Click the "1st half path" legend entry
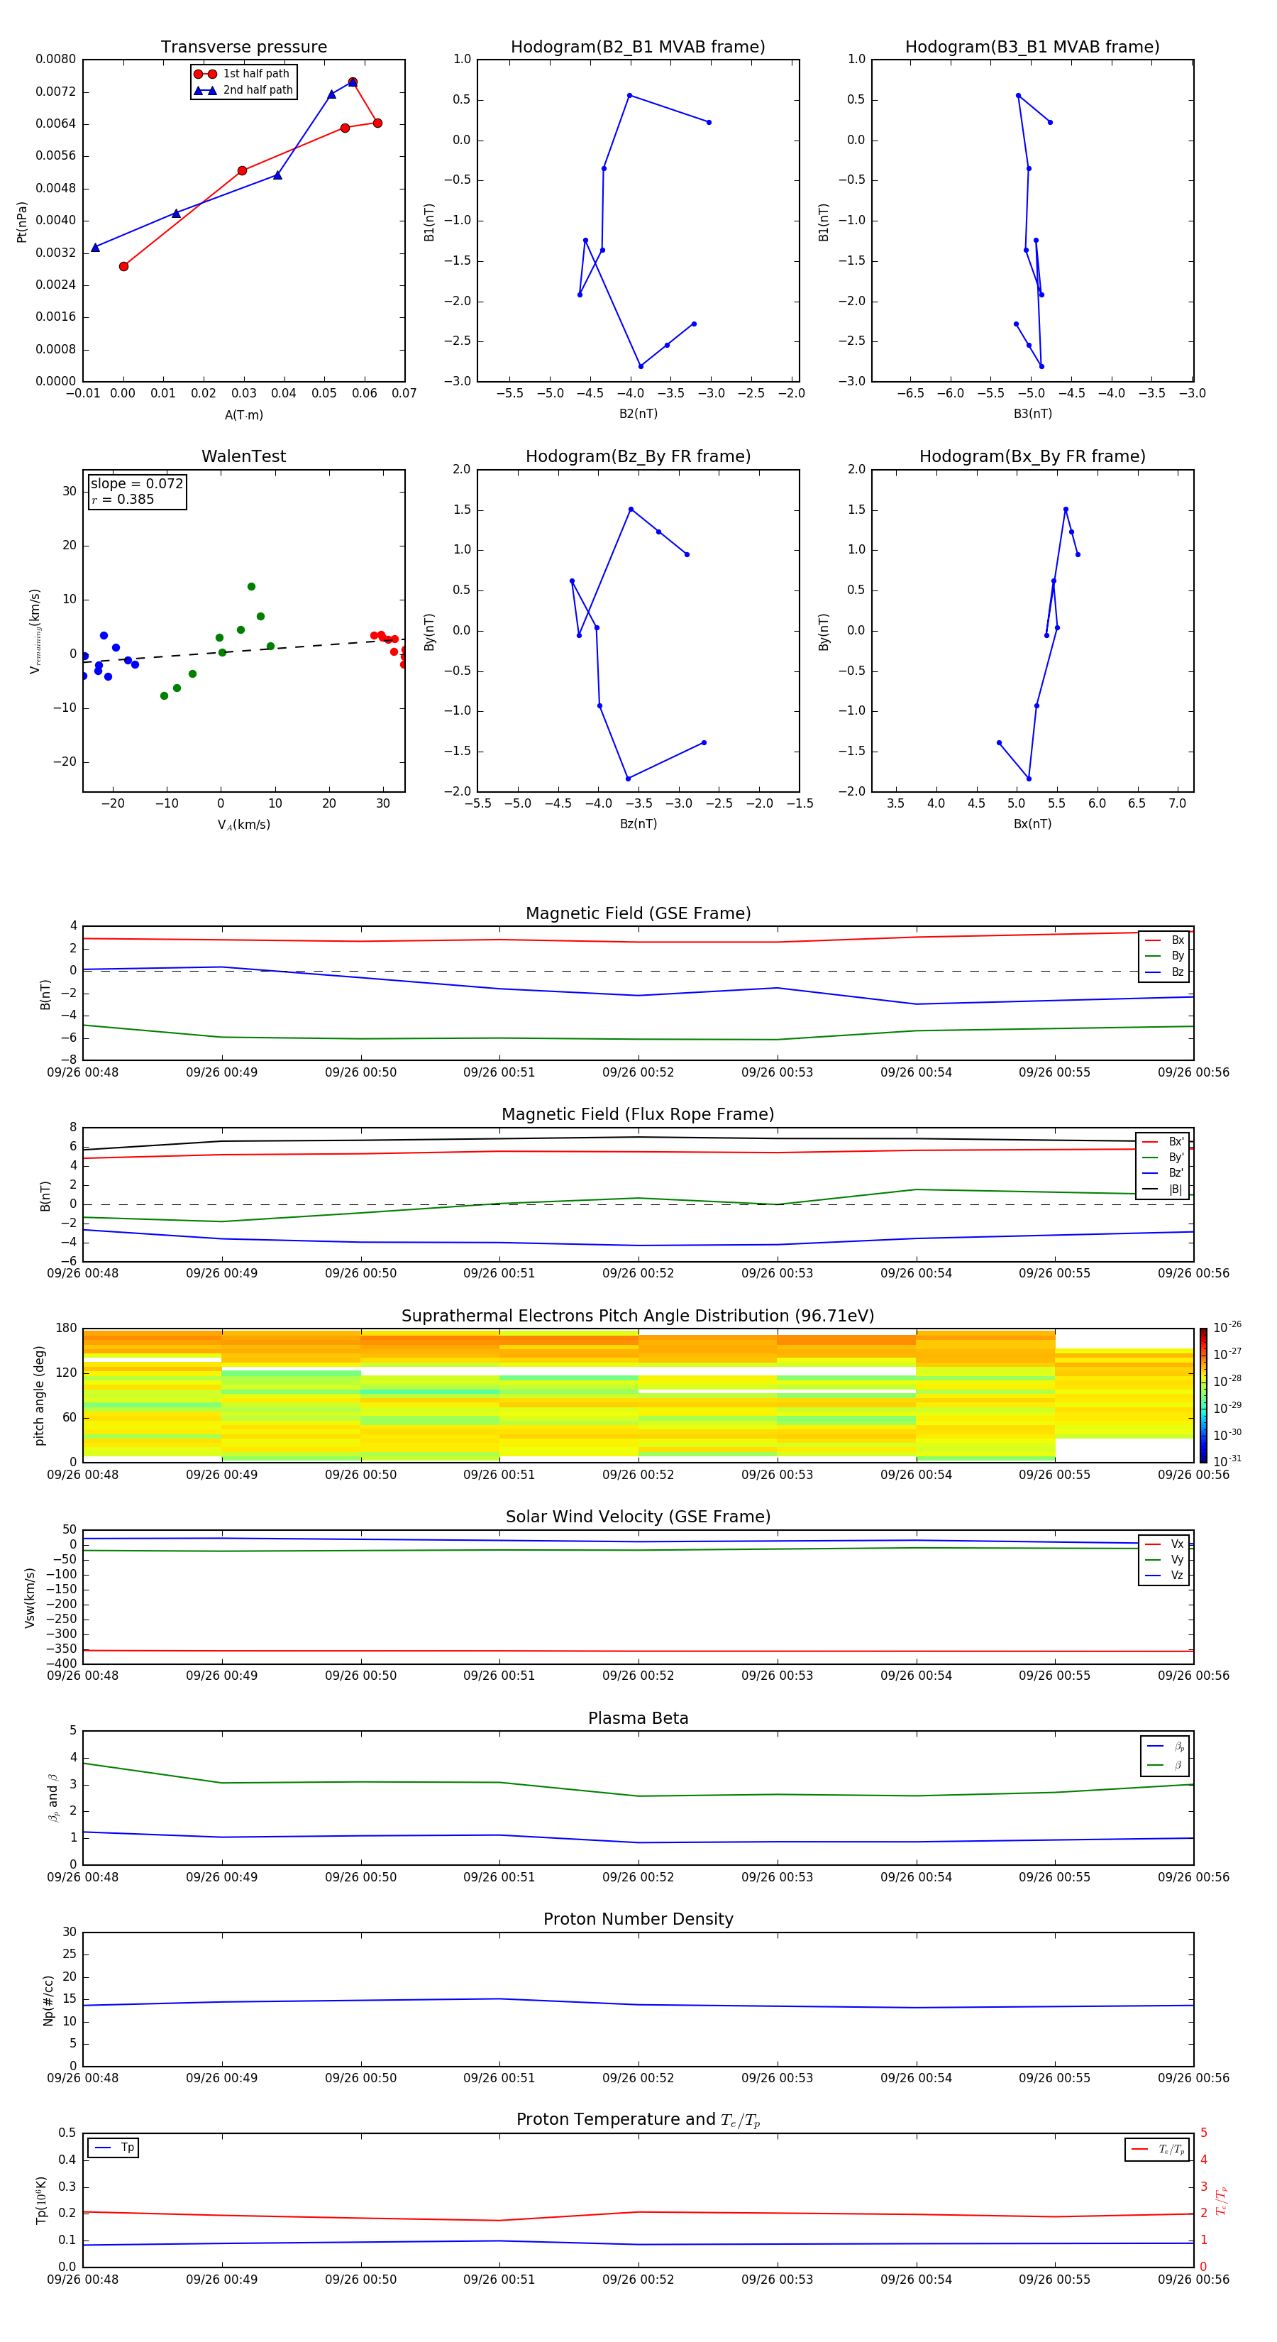Screen dimensions: 1277x2342 243,74
